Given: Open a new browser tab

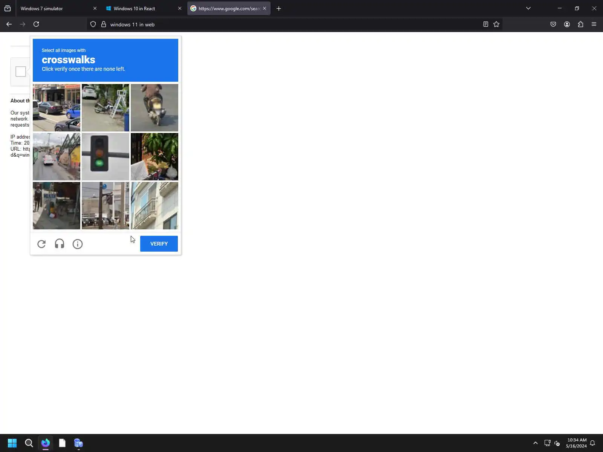Looking at the screenshot, I should 279,8.
